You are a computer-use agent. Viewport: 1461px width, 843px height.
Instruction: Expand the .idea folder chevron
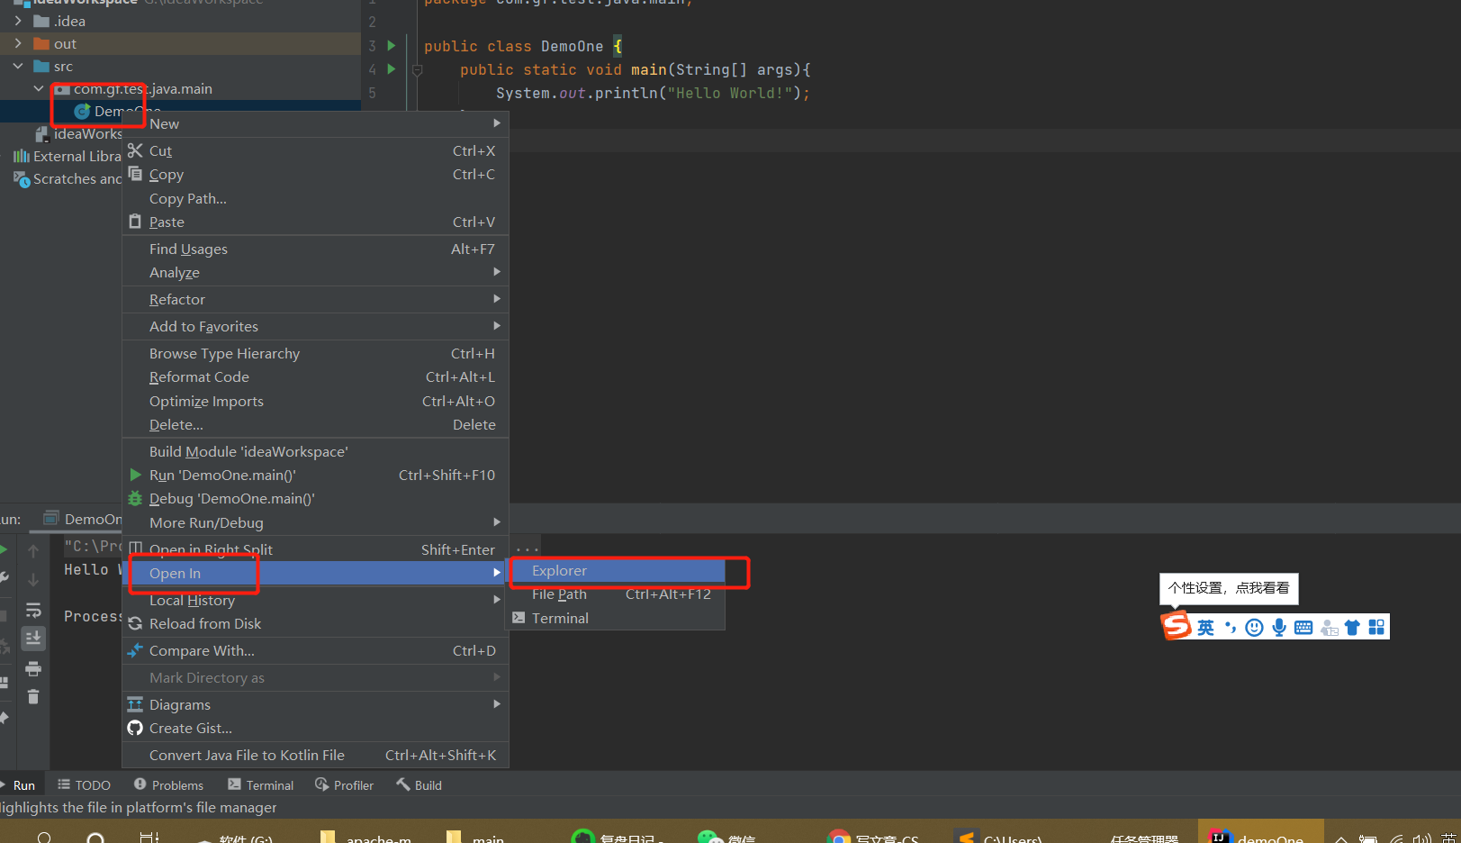[x=18, y=21]
